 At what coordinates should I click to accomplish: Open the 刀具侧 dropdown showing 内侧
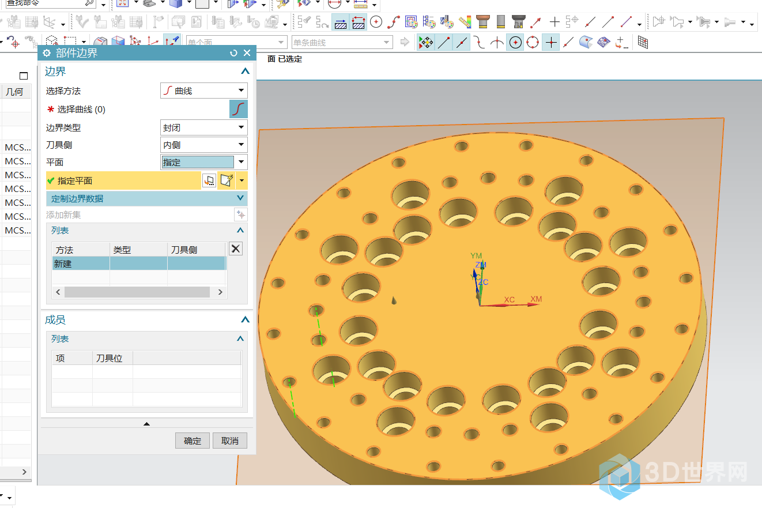click(204, 145)
